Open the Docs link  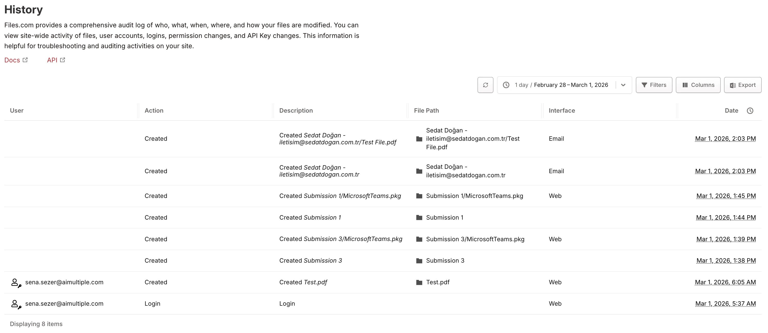pyautogui.click(x=16, y=60)
